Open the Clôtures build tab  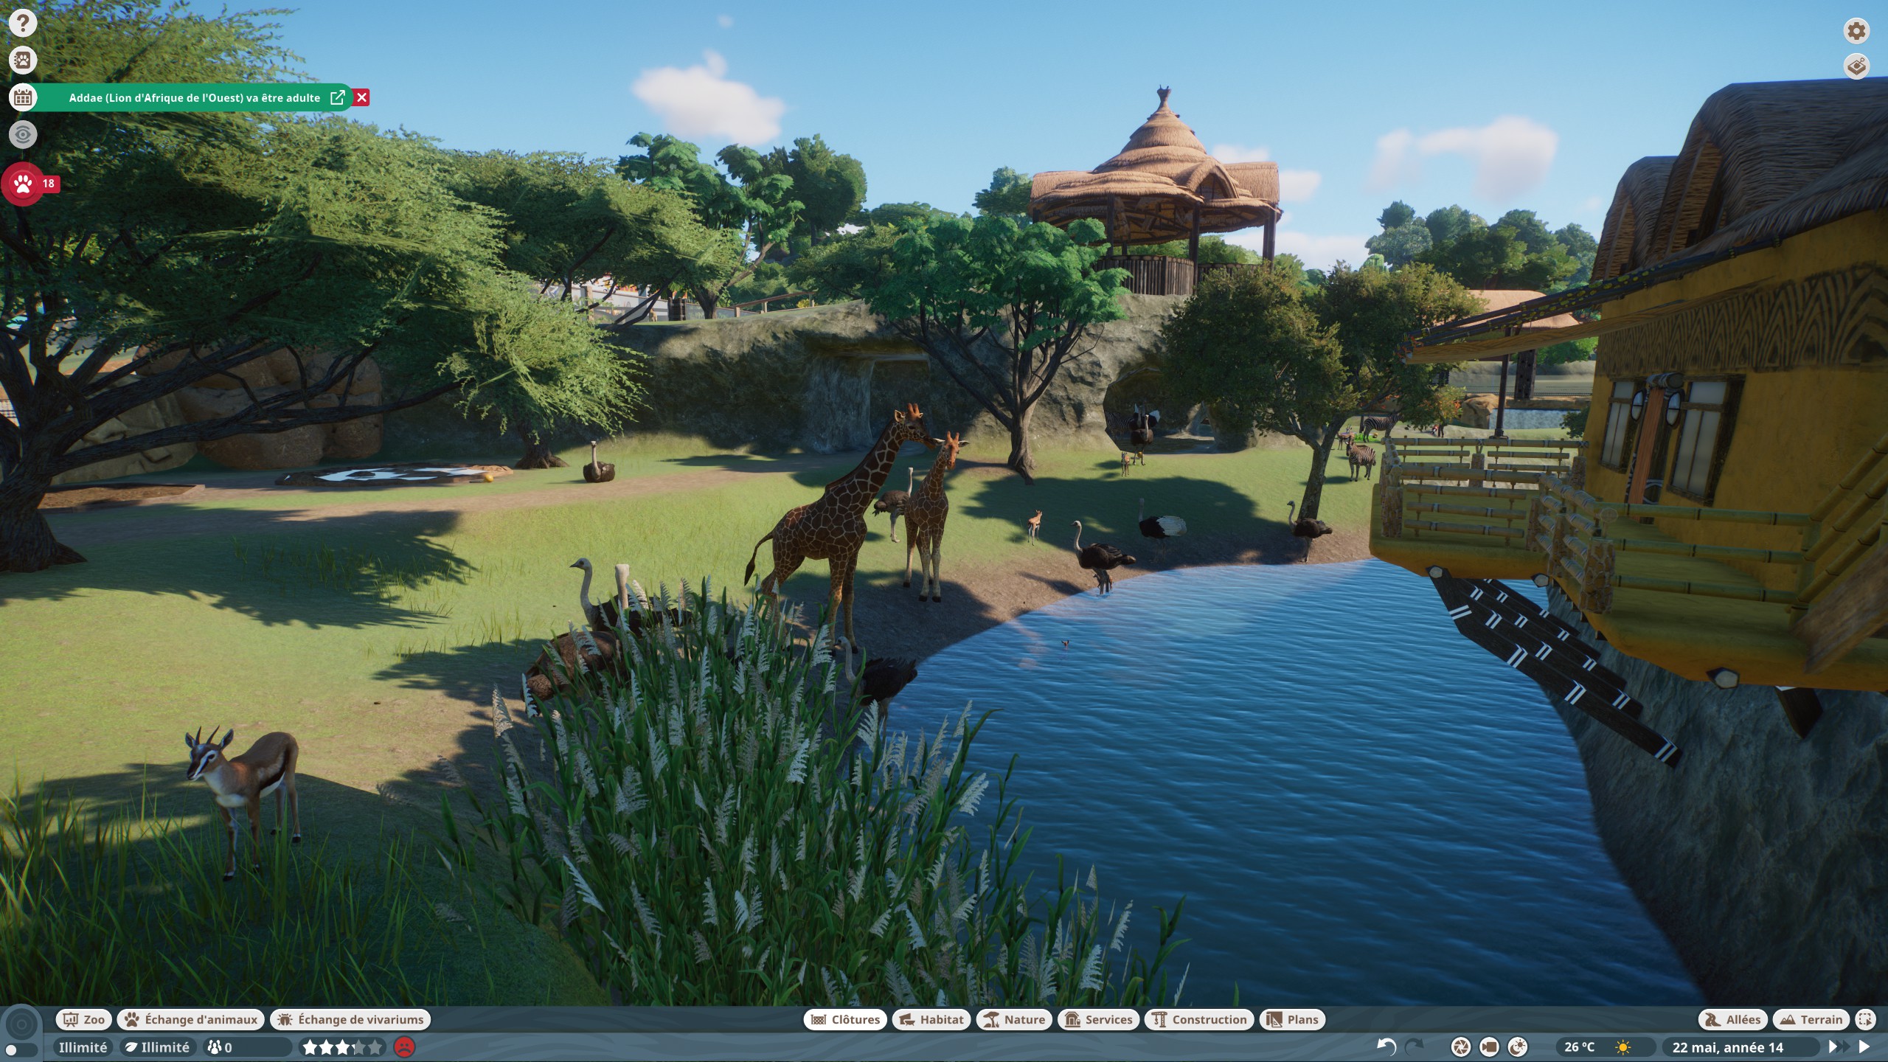pyautogui.click(x=845, y=1019)
